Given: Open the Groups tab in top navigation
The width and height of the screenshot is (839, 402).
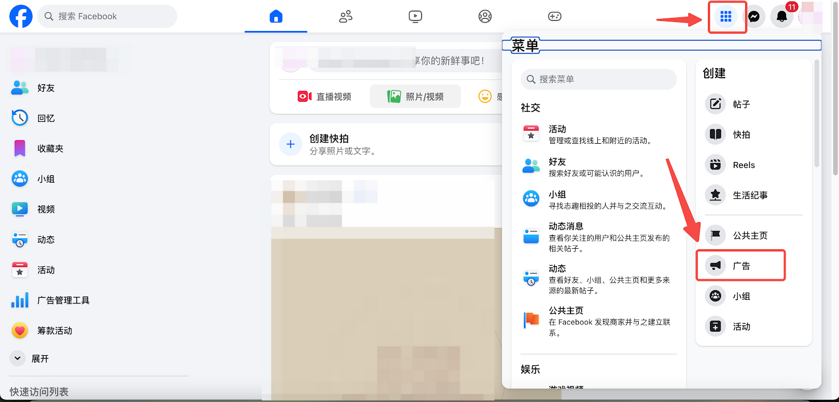Looking at the screenshot, I should pyautogui.click(x=485, y=16).
